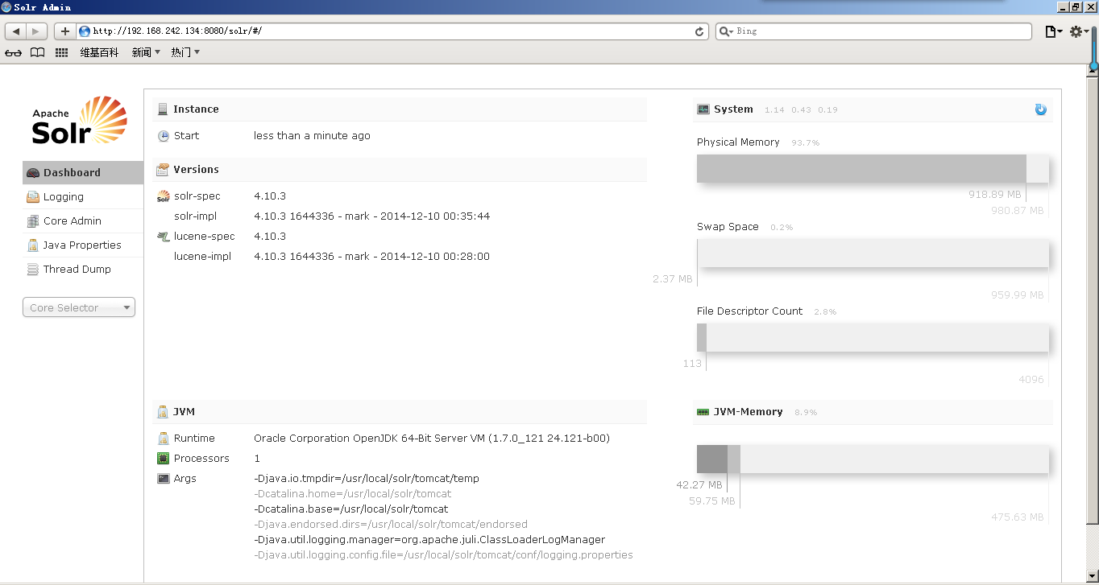This screenshot has height=585, width=1099.
Task: Click the 980.87 MB total memory value
Action: click(1017, 211)
